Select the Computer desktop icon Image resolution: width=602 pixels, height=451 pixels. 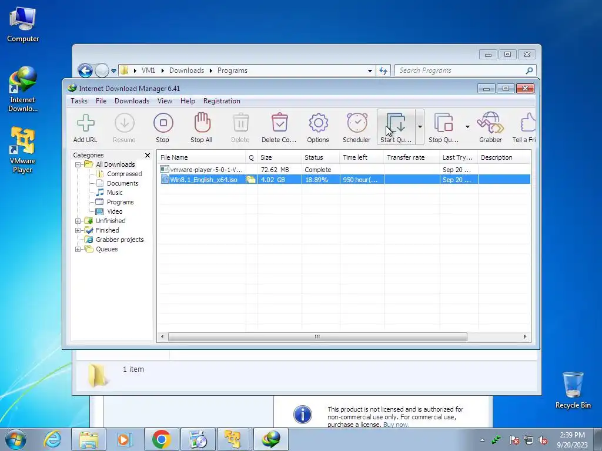pyautogui.click(x=23, y=24)
